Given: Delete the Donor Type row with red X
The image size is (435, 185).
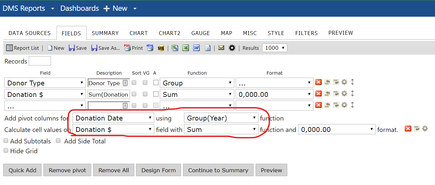Looking at the screenshot, I should click(318, 82).
